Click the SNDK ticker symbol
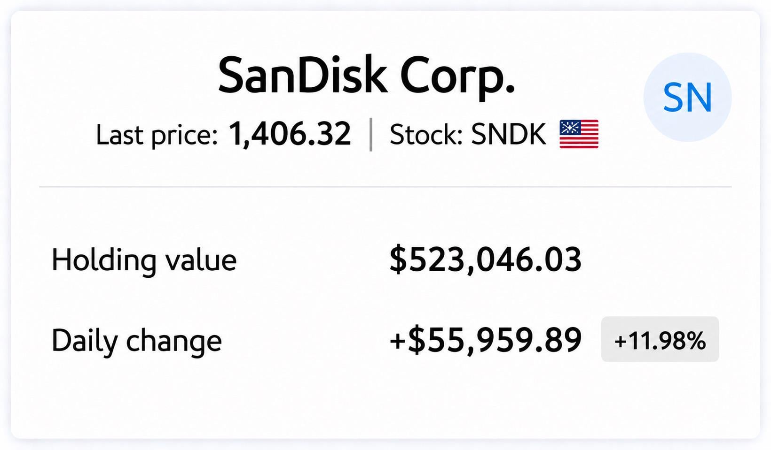Screen dimensions: 771x450 coord(509,135)
